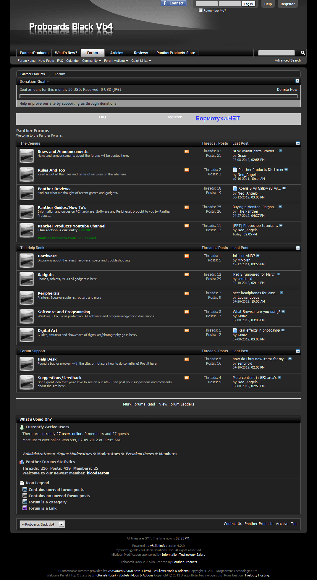Collapse The Help Desk category
The height and width of the screenshot is (580, 317).
(298, 248)
